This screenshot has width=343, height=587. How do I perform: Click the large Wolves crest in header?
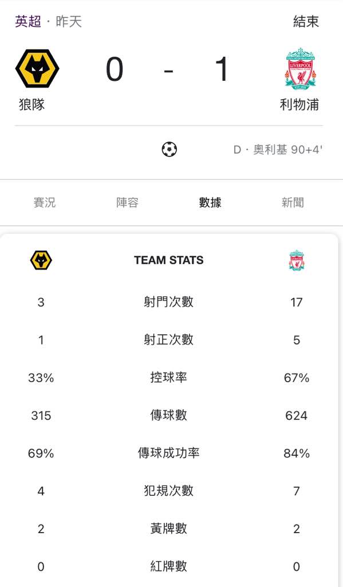point(37,69)
